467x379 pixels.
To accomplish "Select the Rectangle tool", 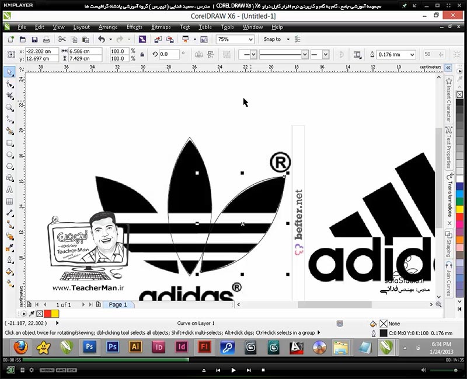I will (x=9, y=143).
